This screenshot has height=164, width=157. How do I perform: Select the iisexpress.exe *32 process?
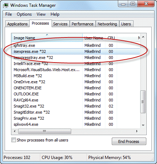[x=76, y=51]
